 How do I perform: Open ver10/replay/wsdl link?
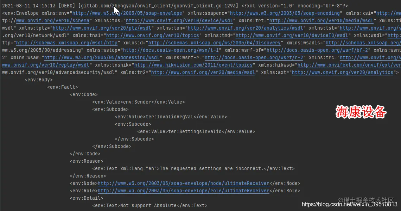(x=45, y=65)
